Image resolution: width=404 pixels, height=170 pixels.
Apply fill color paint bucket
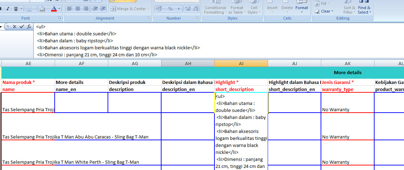pyautogui.click(x=42, y=9)
